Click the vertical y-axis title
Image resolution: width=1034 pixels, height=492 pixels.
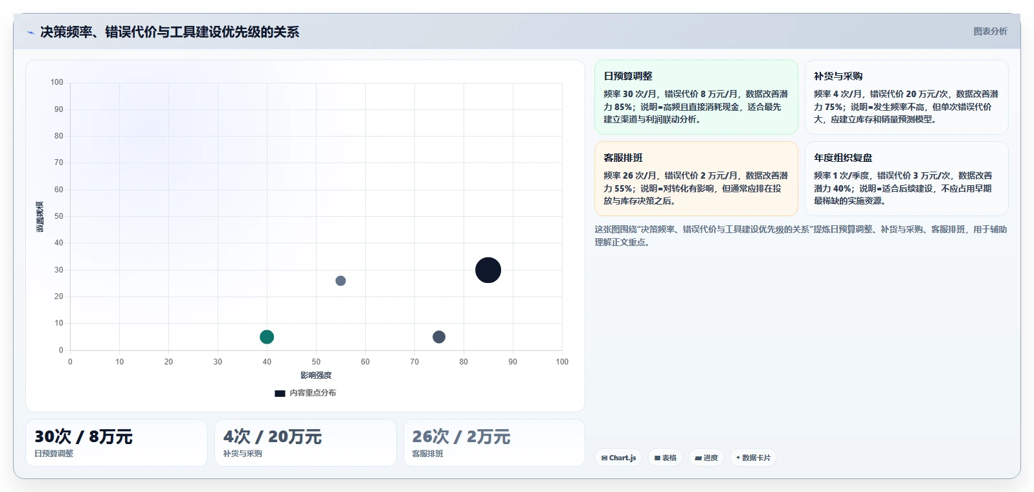pyautogui.click(x=39, y=217)
